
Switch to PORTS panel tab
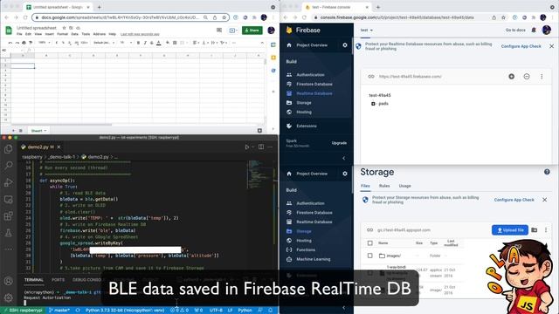tap(59, 280)
